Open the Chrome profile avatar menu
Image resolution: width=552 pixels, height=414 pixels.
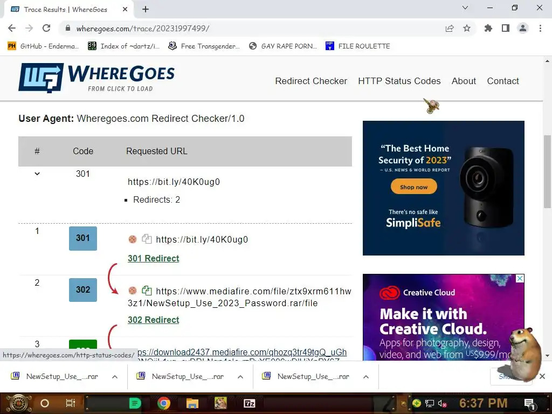(x=523, y=28)
